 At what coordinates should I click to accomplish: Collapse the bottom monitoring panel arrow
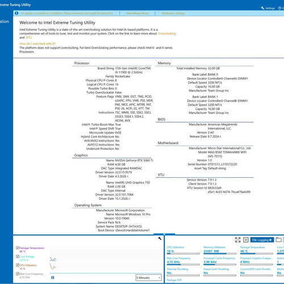click(164, 235)
